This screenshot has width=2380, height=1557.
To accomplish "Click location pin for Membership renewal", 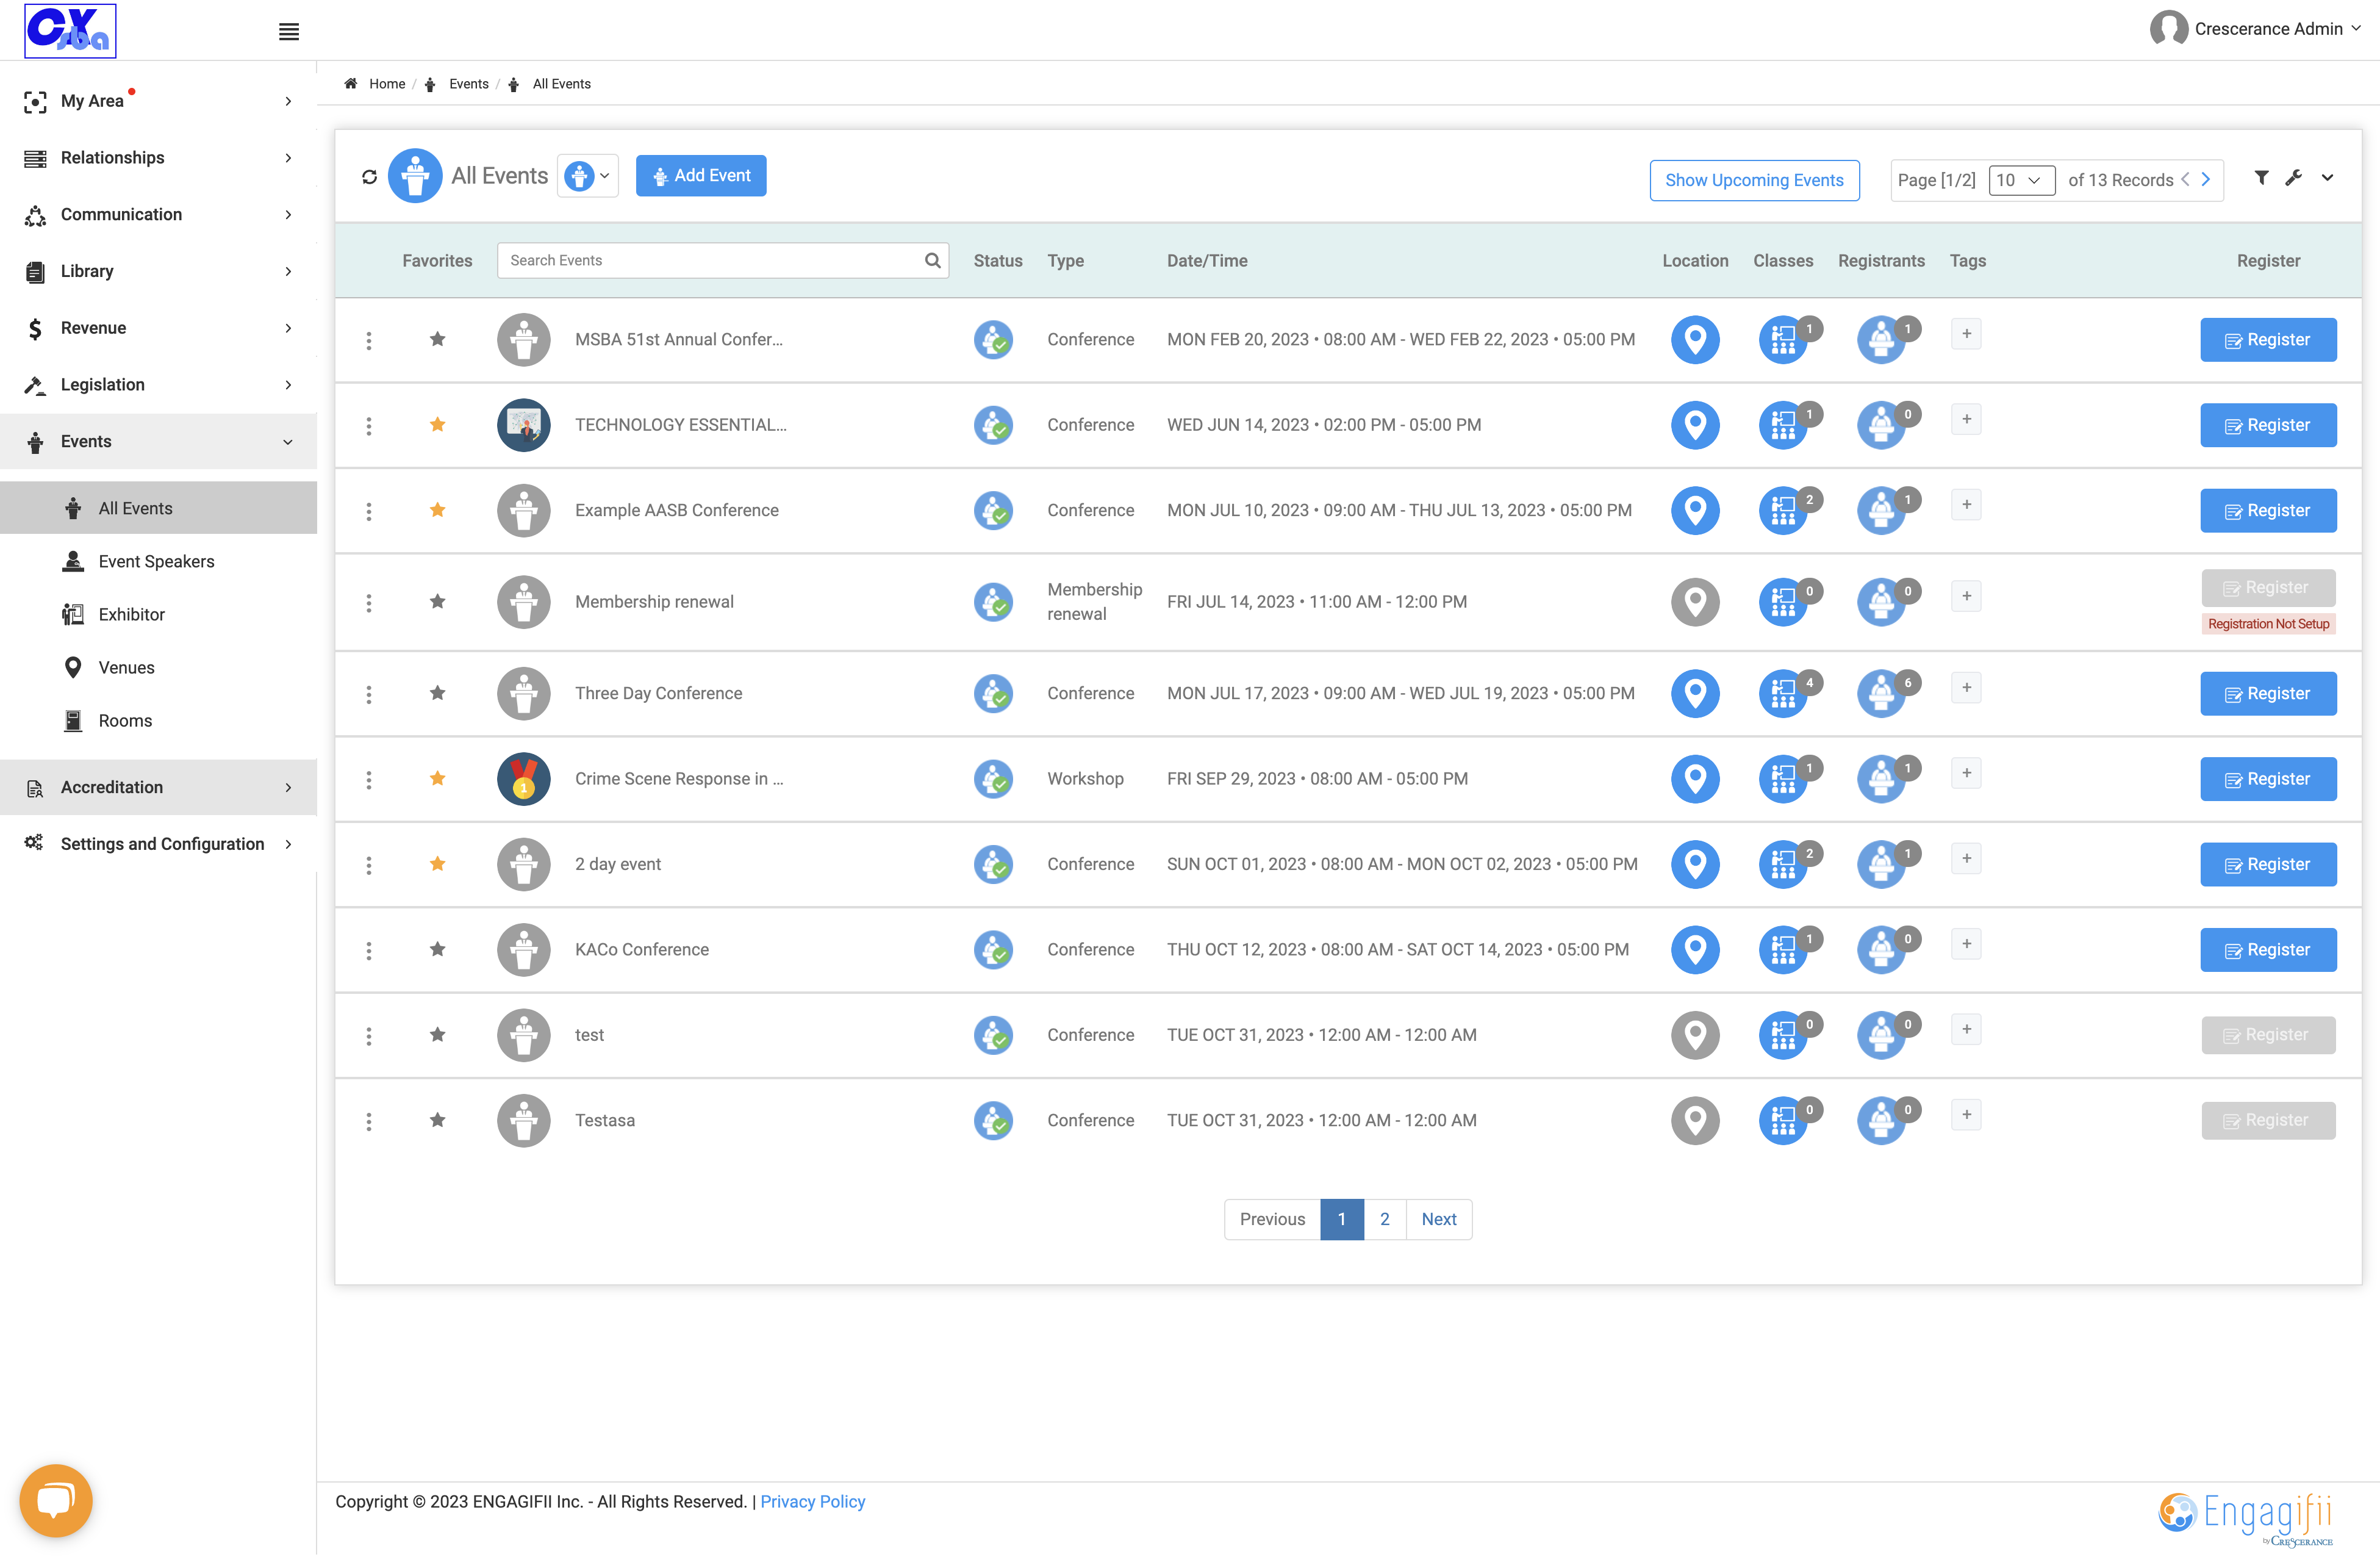I will 1695,602.
